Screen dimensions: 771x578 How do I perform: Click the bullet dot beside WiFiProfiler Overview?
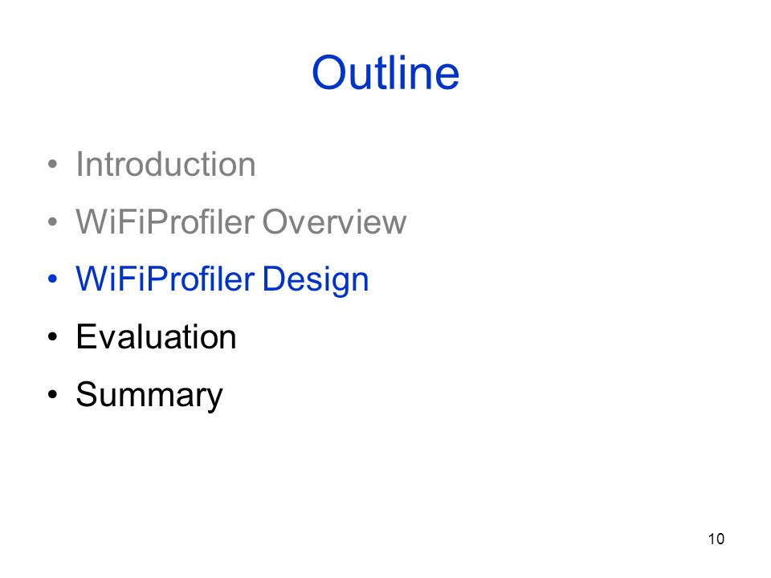point(53,222)
